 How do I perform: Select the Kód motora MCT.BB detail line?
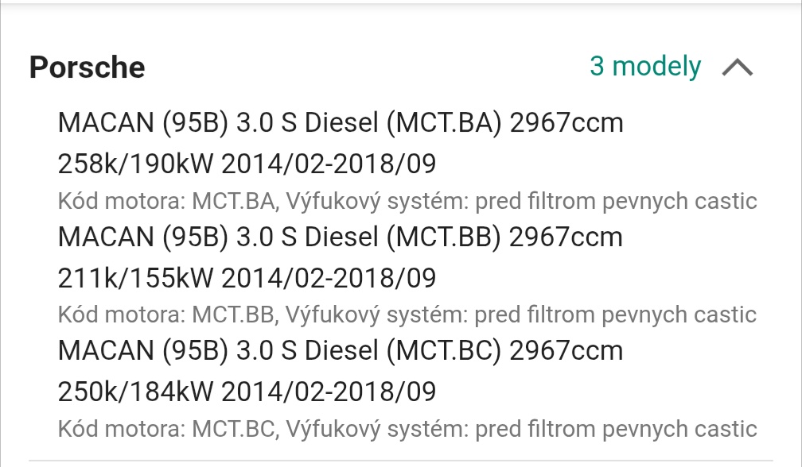point(407,315)
